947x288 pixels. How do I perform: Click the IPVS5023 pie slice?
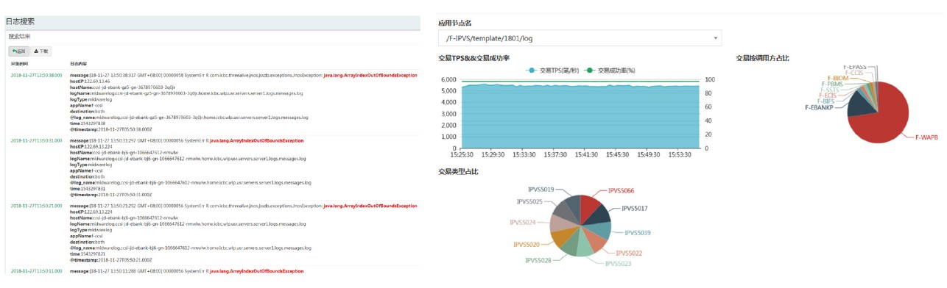[x=584, y=246]
